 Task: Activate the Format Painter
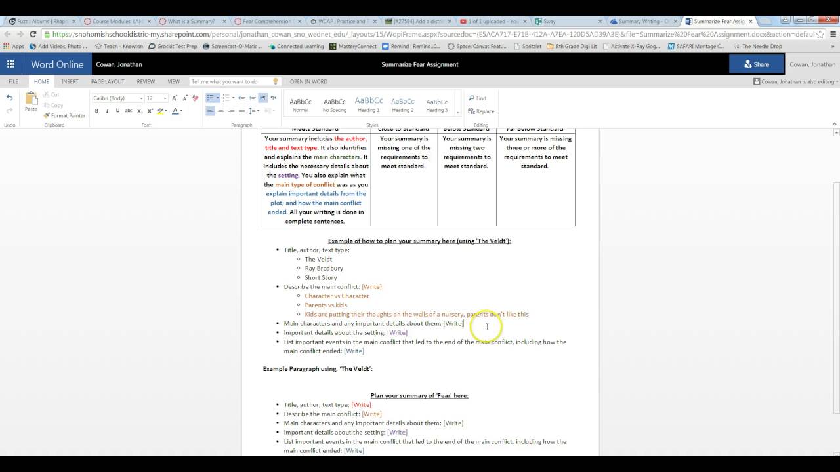[x=64, y=115]
